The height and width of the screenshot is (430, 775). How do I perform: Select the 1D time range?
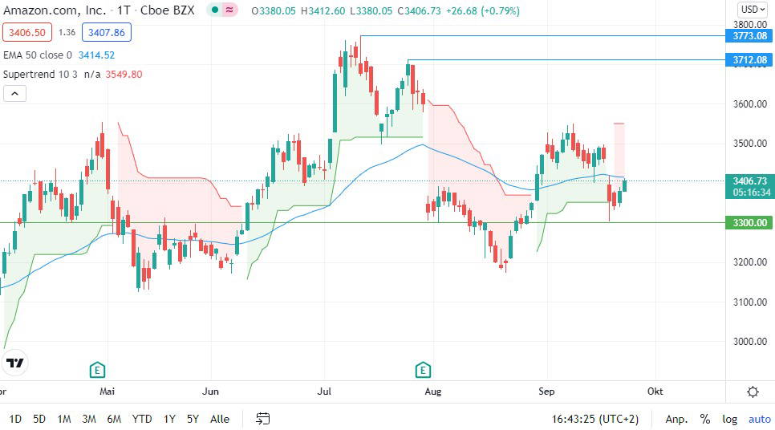click(x=15, y=419)
